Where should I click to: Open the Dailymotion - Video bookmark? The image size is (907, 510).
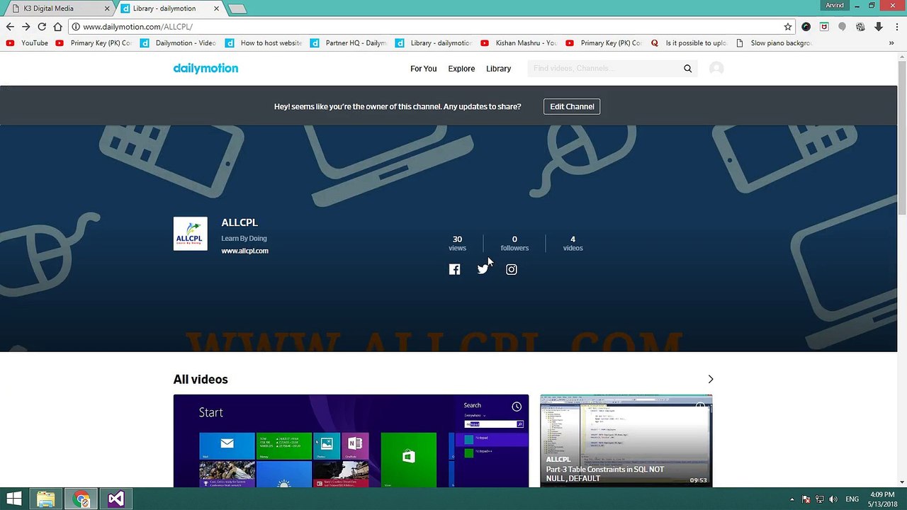click(x=179, y=43)
